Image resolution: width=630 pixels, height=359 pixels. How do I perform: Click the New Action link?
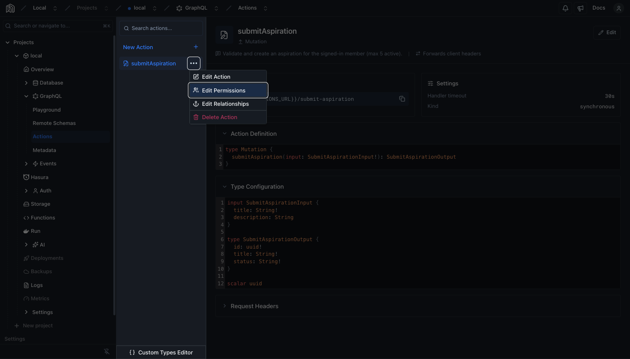tap(138, 47)
